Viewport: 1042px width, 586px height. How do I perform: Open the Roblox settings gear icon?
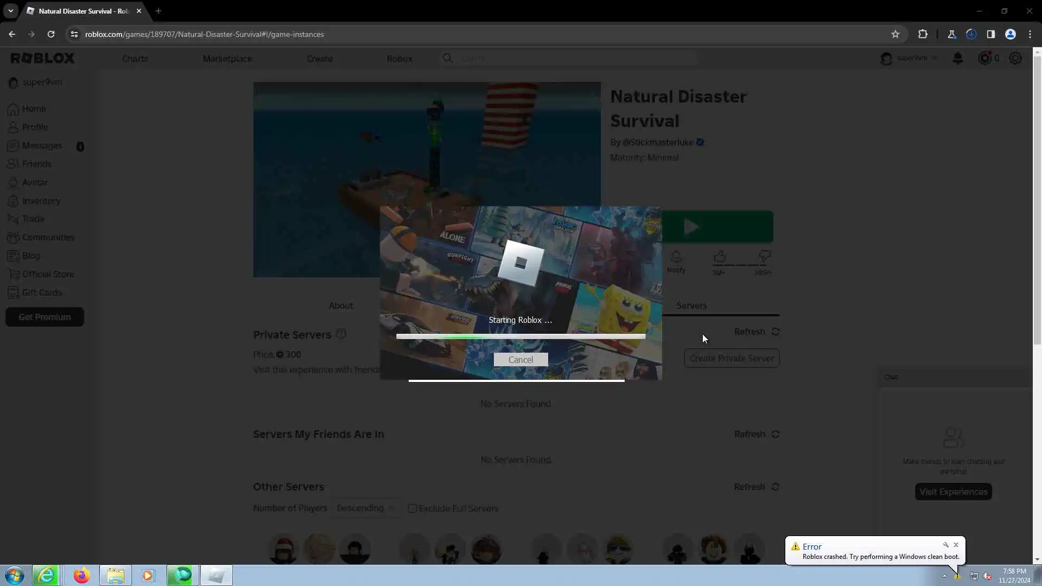point(1015,58)
